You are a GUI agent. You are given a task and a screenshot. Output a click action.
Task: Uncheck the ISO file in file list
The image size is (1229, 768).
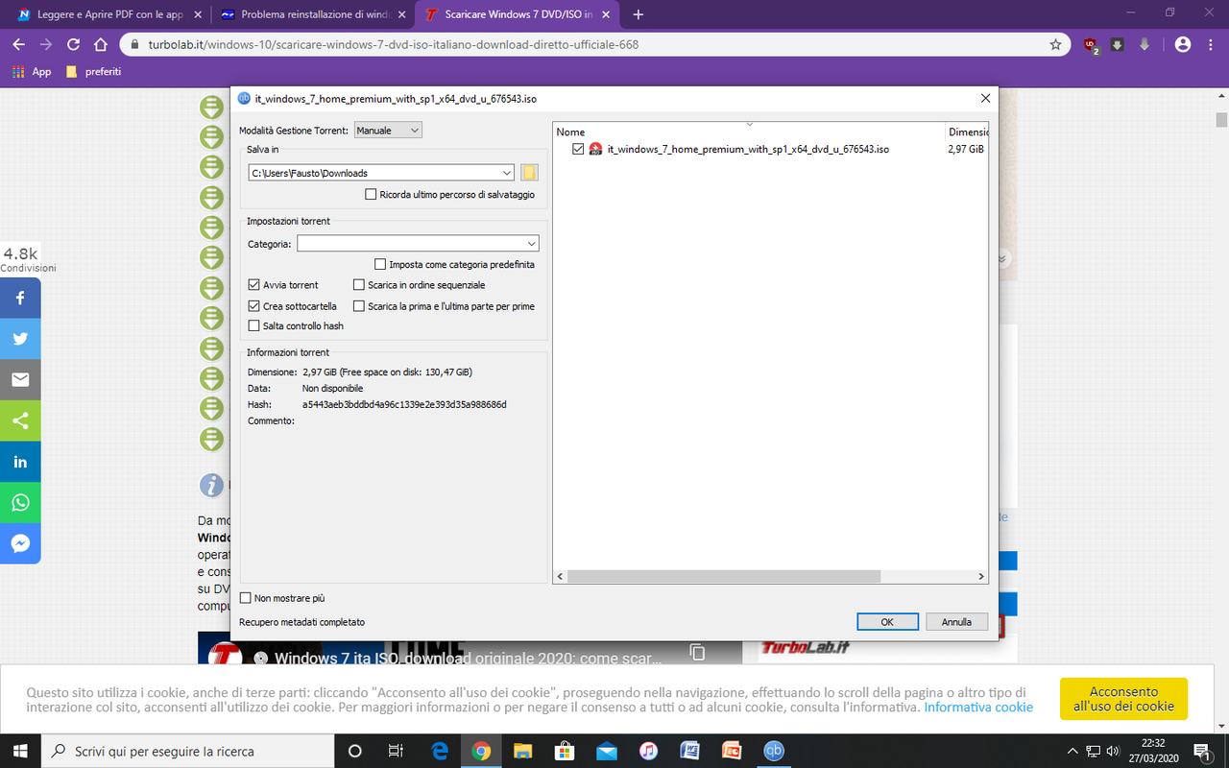coord(577,149)
